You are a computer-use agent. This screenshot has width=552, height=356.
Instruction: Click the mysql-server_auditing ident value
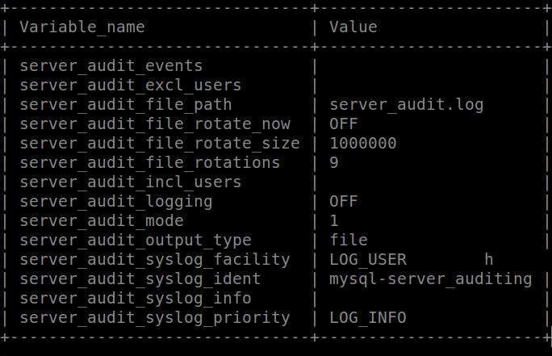431,279
